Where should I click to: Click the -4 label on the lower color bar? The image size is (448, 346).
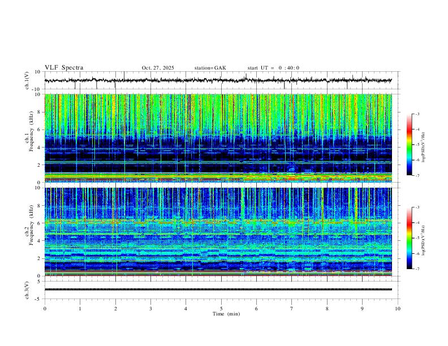pos(417,223)
